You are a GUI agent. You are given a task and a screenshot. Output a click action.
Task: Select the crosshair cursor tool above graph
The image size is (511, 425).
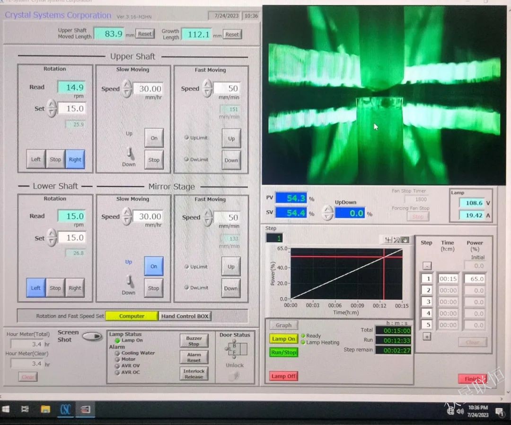pos(388,240)
